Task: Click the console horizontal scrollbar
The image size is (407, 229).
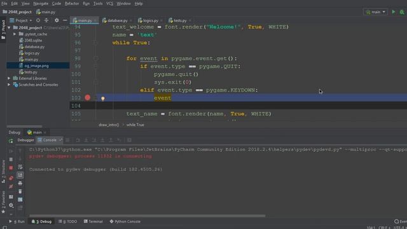Action: click(x=148, y=216)
